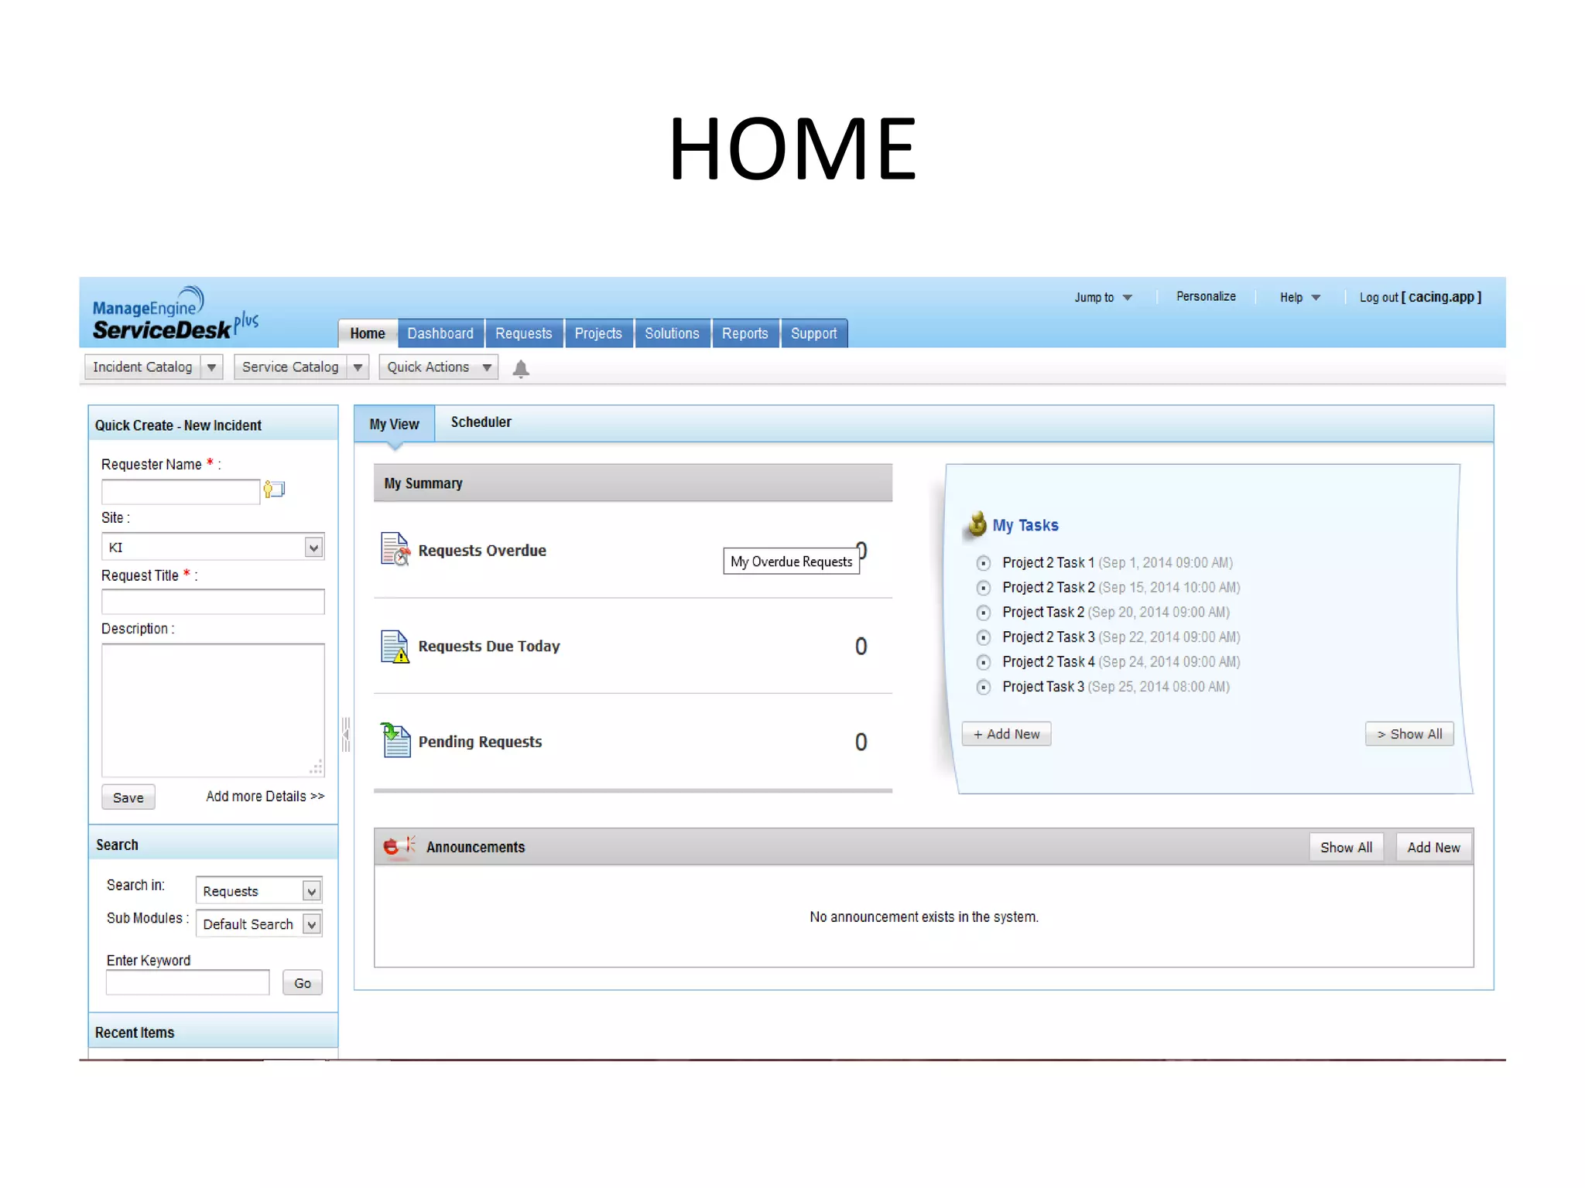1585x1188 pixels.
Task: Open the Scheduler tab
Action: pyautogui.click(x=481, y=422)
